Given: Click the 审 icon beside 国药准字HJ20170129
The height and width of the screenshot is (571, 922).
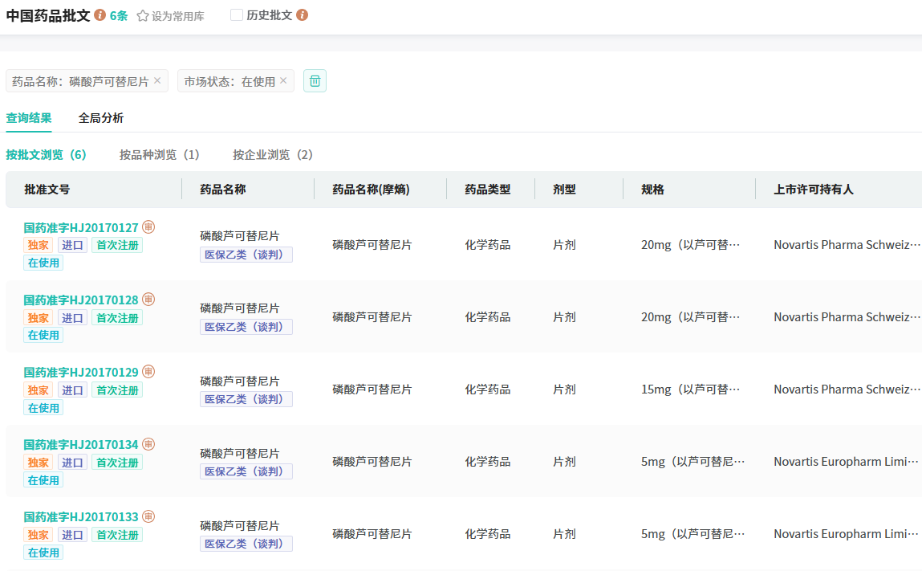Looking at the screenshot, I should tap(148, 372).
